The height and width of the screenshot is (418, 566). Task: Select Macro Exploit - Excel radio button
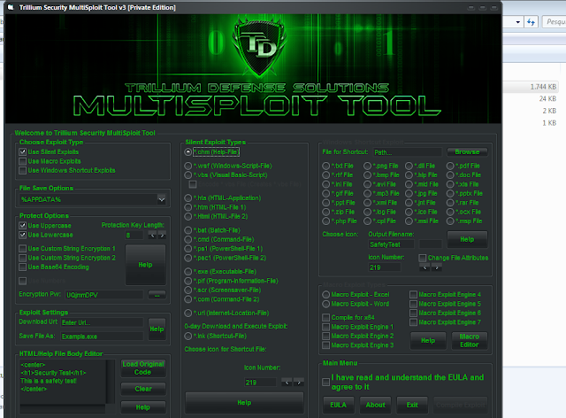coord(326,295)
